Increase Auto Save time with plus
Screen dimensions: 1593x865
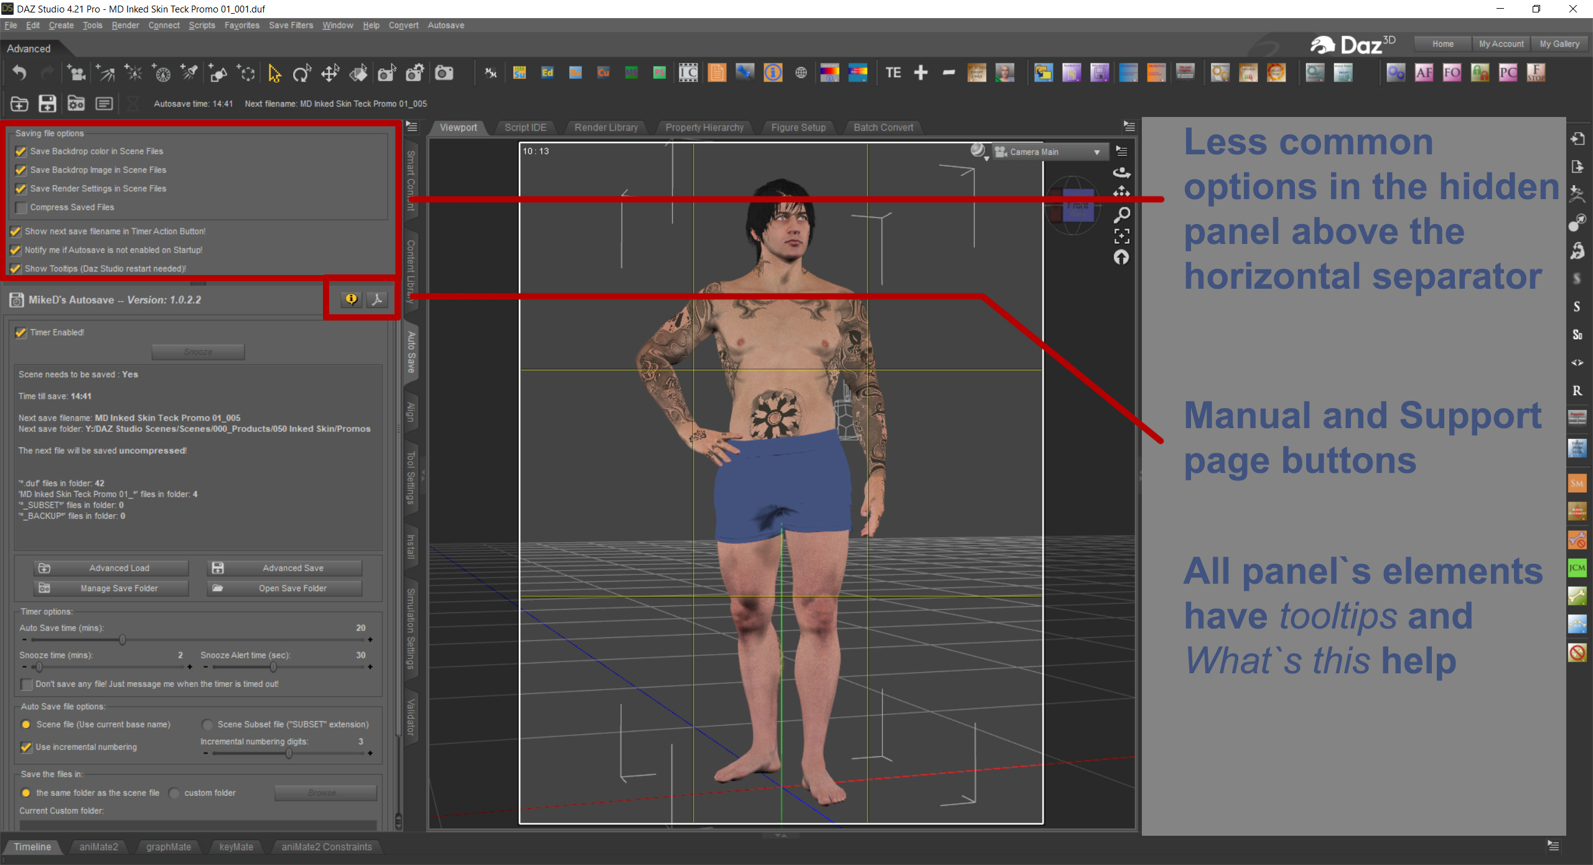point(370,640)
